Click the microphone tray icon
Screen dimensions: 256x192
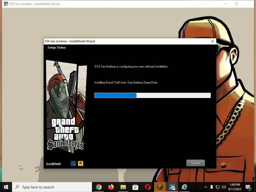[211, 187]
